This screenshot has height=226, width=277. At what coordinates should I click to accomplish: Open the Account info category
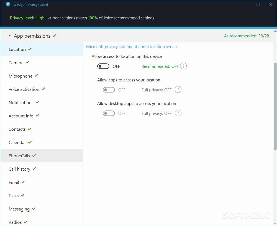(x=42, y=116)
